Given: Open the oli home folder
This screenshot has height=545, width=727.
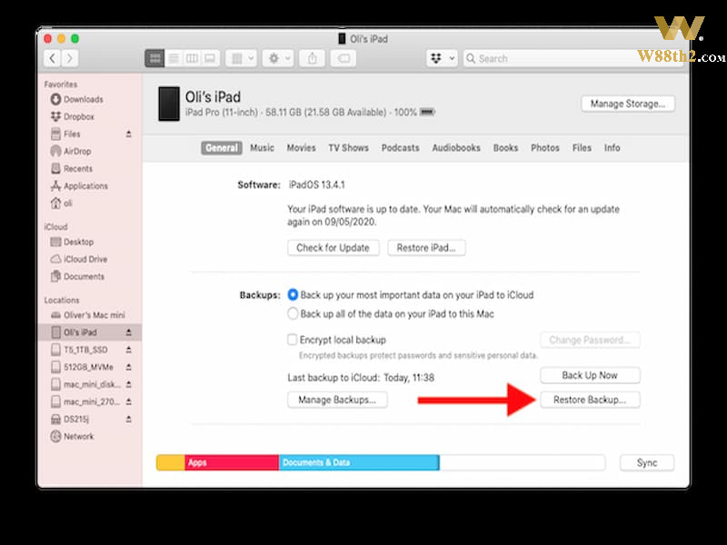Looking at the screenshot, I should tap(61, 203).
